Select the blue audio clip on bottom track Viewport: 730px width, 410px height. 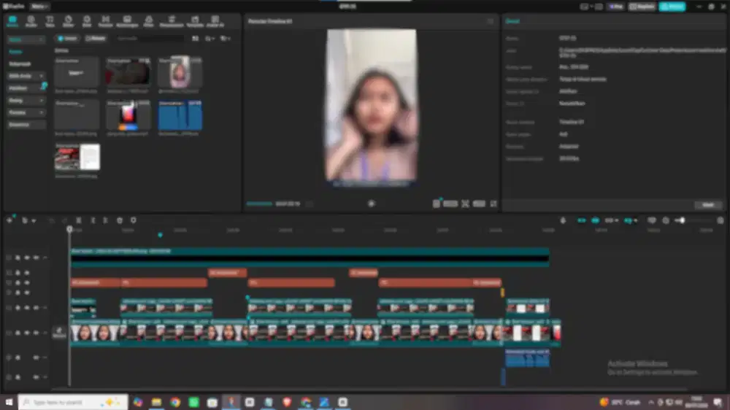pyautogui.click(x=527, y=358)
